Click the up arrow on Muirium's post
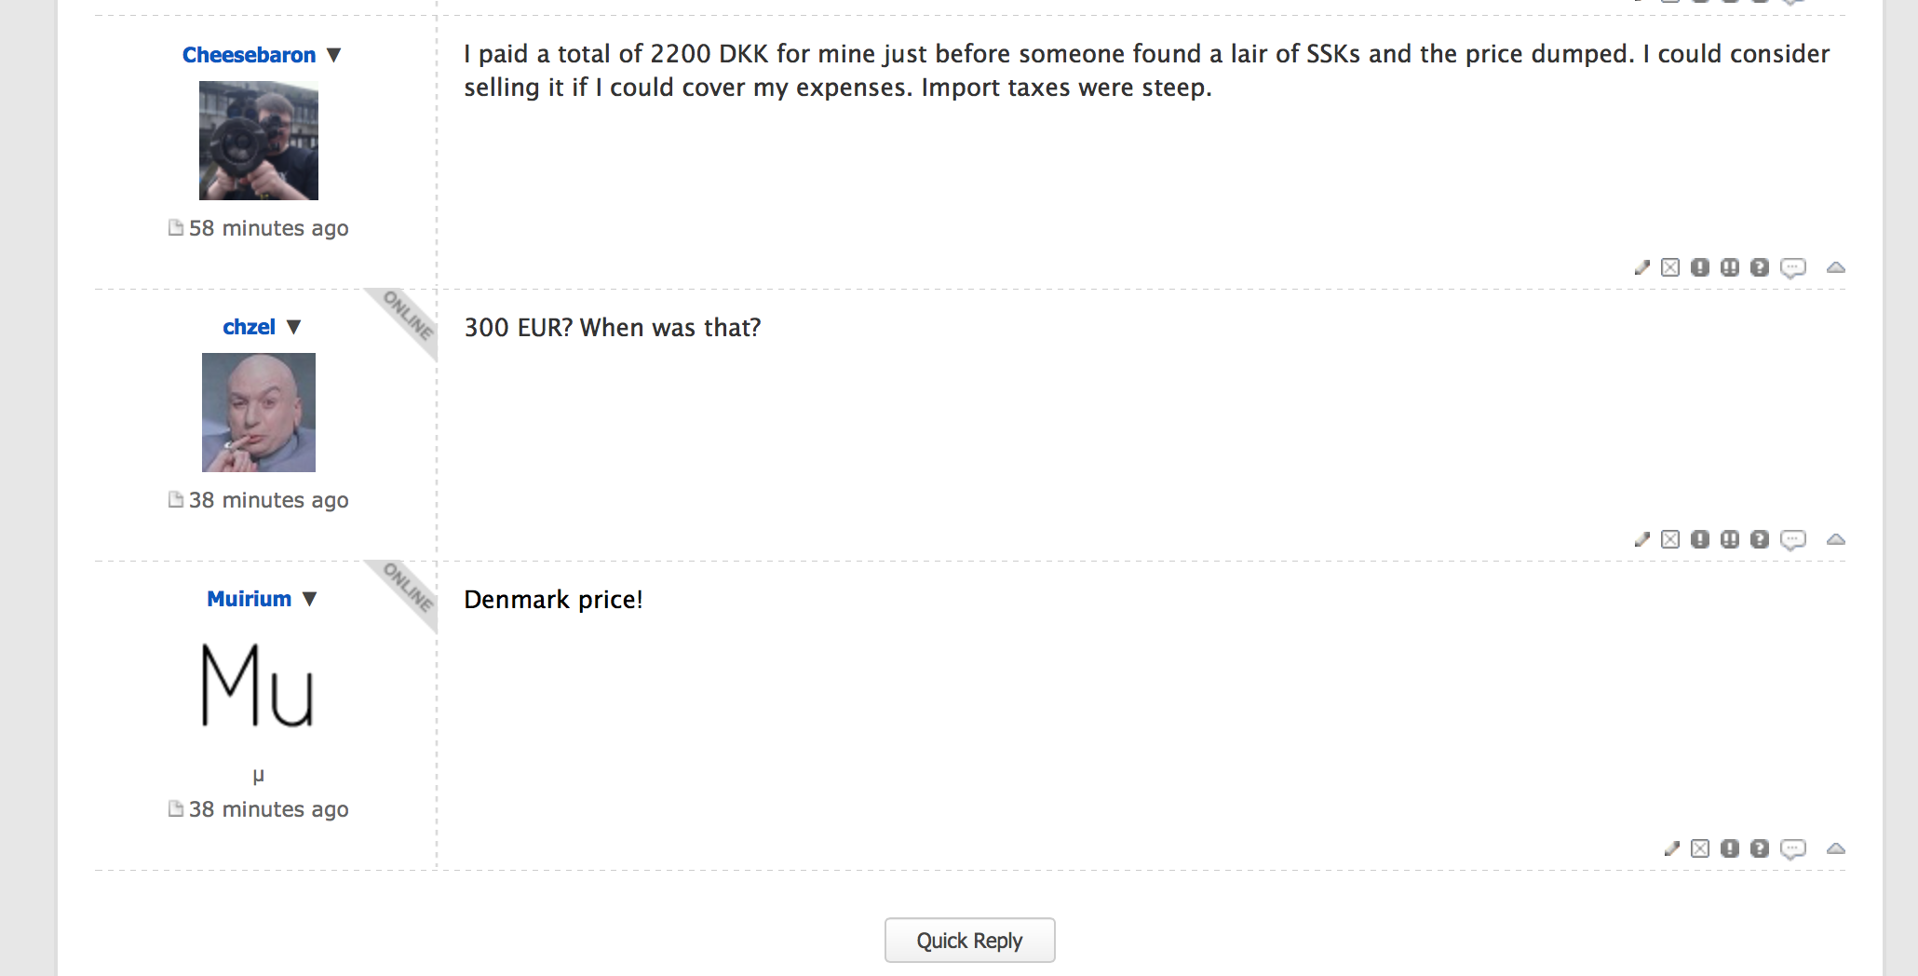Screen dimensions: 1918x976 (1835, 849)
